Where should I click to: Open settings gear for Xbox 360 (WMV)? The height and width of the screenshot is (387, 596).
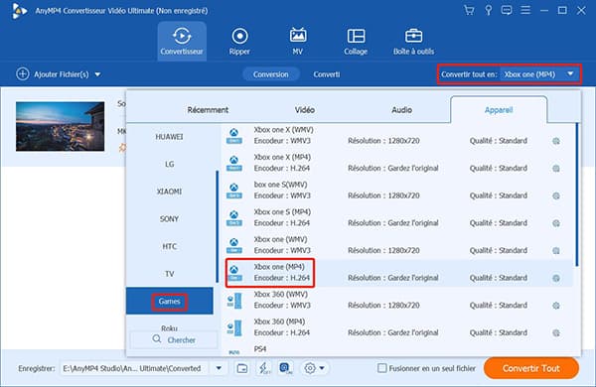click(x=556, y=306)
